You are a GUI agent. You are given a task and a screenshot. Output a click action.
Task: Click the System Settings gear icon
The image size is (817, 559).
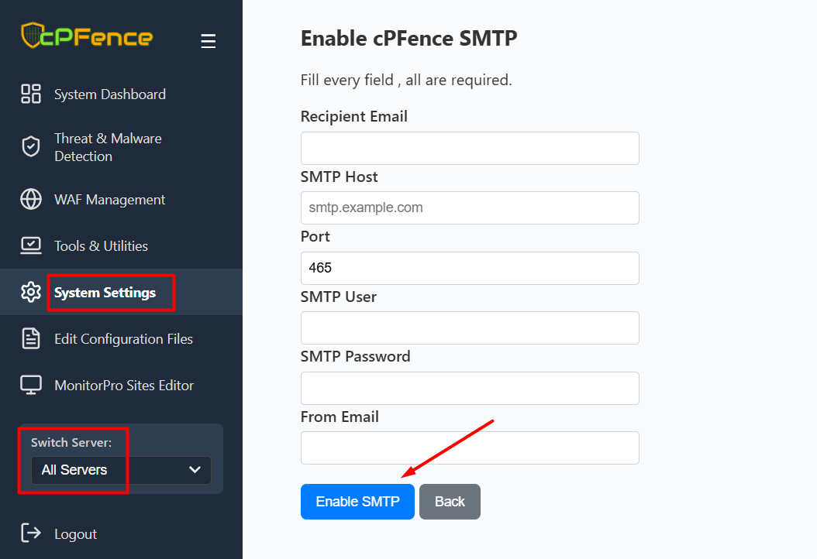[31, 293]
